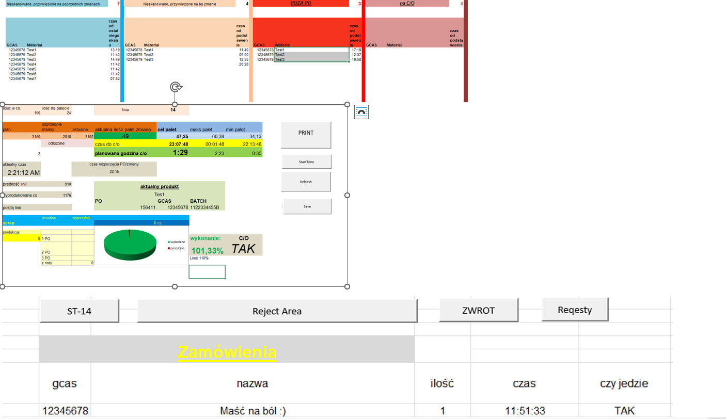Click the red count 7 at top
The height and width of the screenshot is (419, 726).
(x=118, y=4)
